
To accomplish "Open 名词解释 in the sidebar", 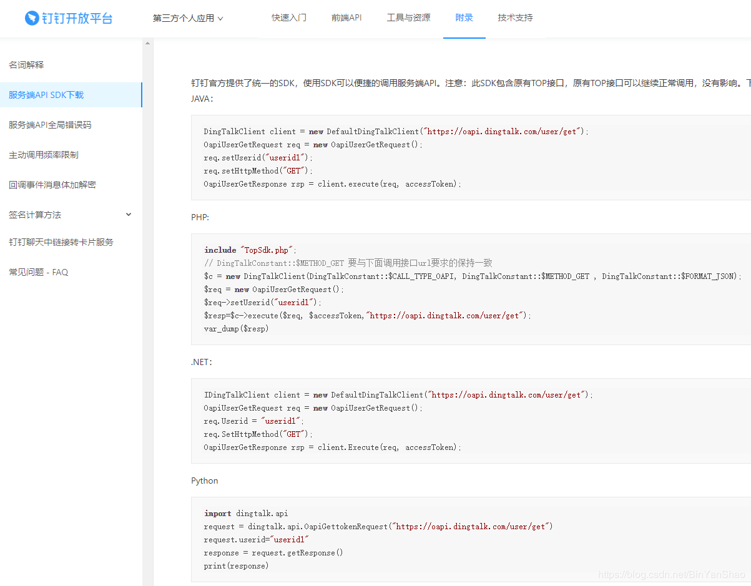I will [26, 65].
